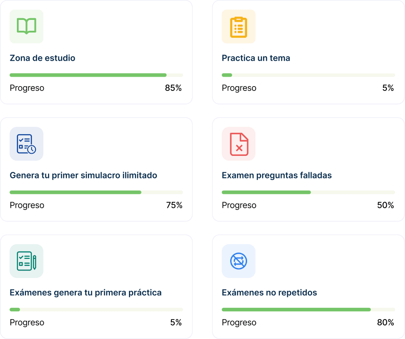The height and width of the screenshot is (339, 405).
Task: Click the red file X failed questions icon
Action: [x=238, y=144]
